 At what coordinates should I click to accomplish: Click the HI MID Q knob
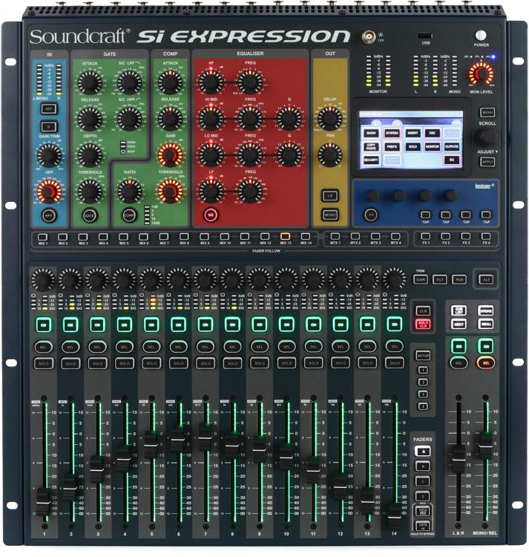pyautogui.click(x=289, y=118)
